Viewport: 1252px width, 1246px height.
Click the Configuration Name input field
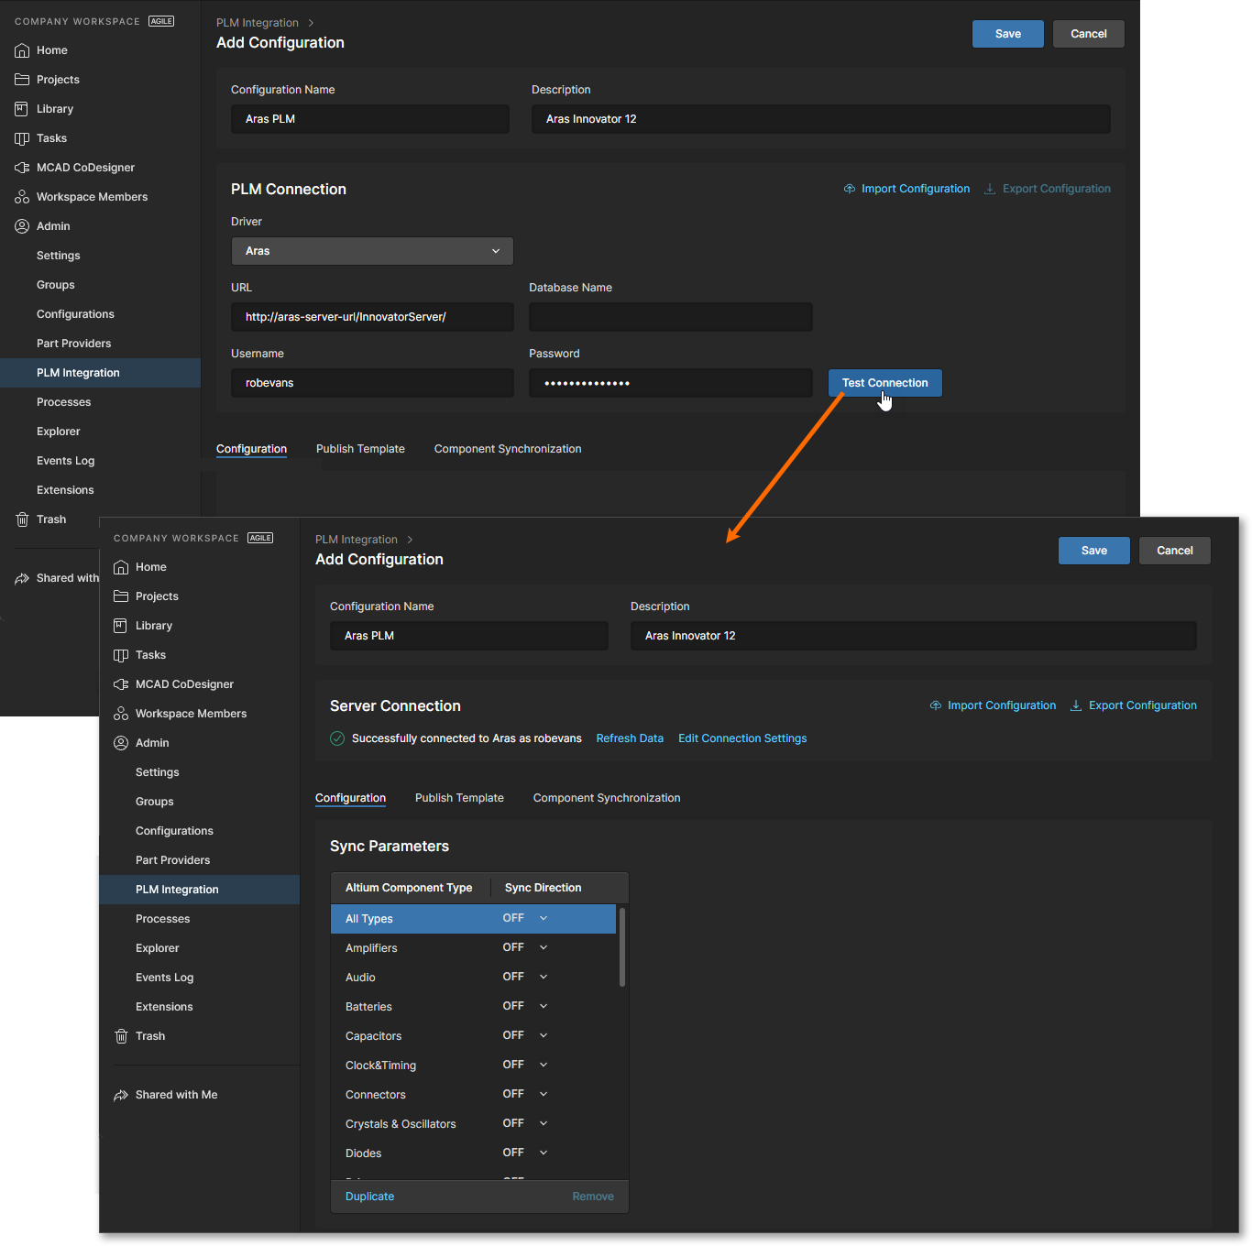point(468,636)
